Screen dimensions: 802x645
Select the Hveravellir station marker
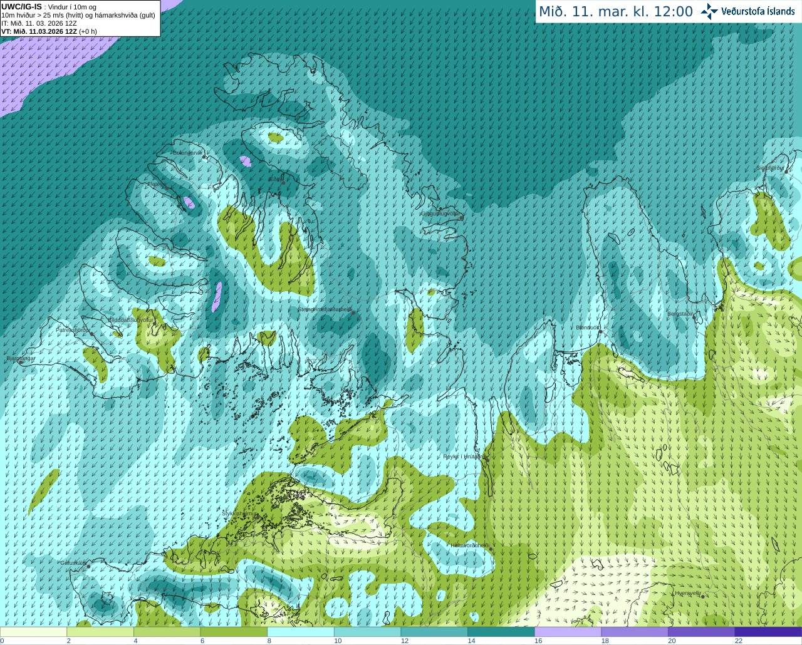[702, 596]
